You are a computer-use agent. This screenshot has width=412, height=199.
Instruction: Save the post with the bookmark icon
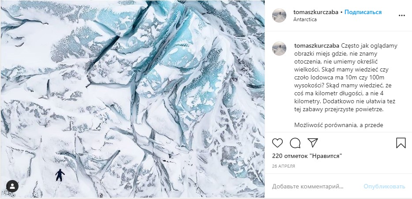click(401, 143)
